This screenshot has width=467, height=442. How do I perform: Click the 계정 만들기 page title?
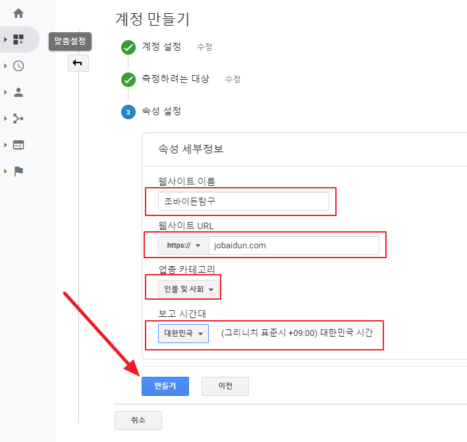153,19
